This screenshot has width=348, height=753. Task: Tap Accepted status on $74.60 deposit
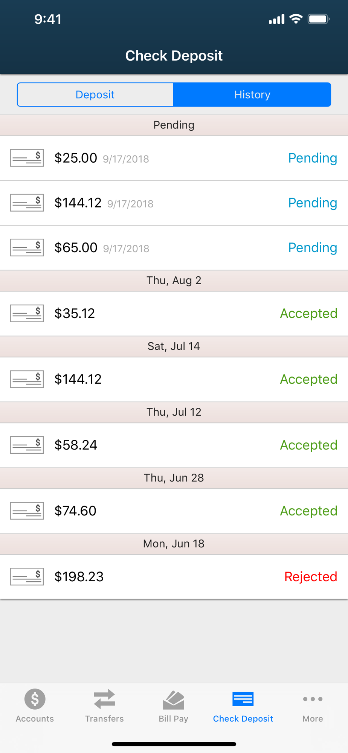tap(308, 511)
